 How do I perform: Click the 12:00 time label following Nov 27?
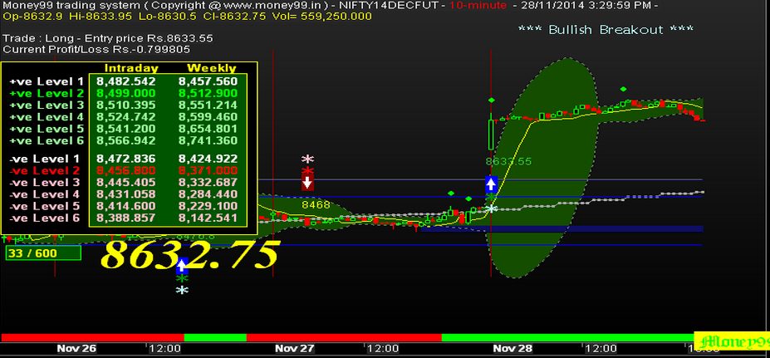pos(384,348)
